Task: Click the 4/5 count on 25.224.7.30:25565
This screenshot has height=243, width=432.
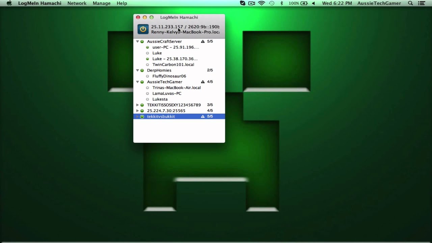Action: coord(210,111)
